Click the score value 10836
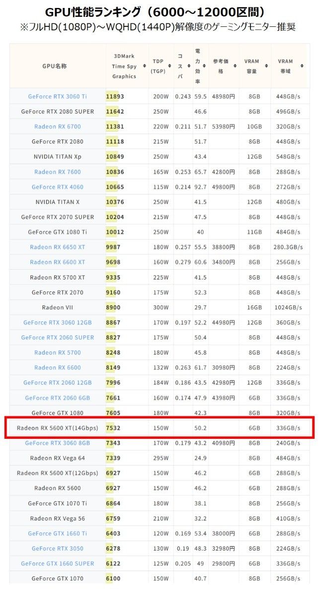321x597 pixels. point(115,172)
